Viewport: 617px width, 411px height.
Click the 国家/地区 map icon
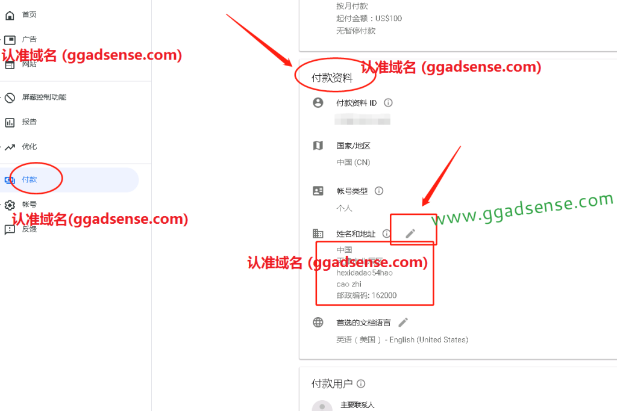tap(318, 146)
